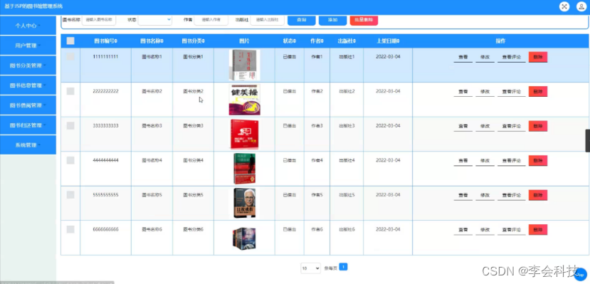Sort table by 出版社 column
The height and width of the screenshot is (284, 590).
[x=347, y=41]
